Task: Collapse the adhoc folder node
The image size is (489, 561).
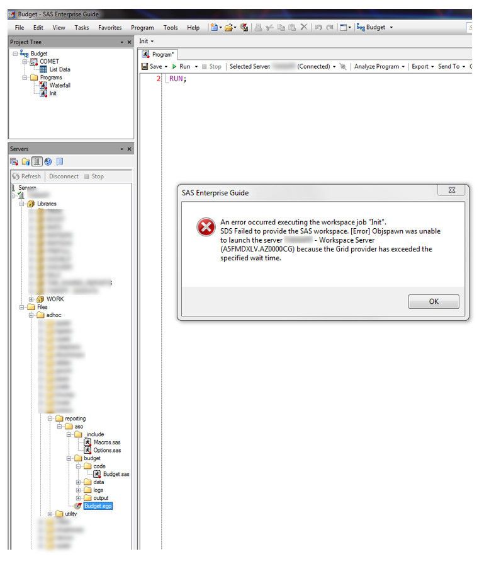Action: point(31,315)
